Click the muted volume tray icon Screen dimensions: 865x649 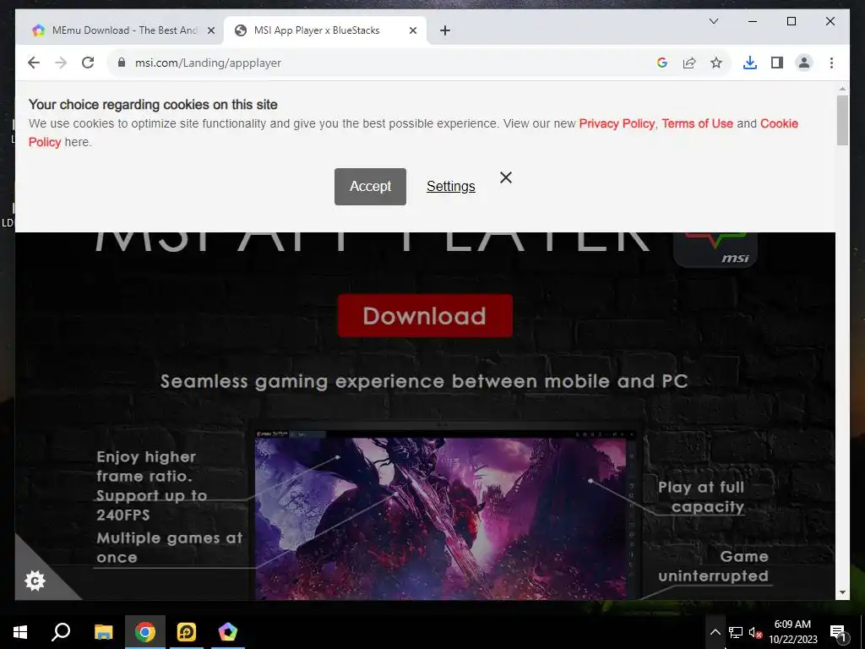click(755, 632)
